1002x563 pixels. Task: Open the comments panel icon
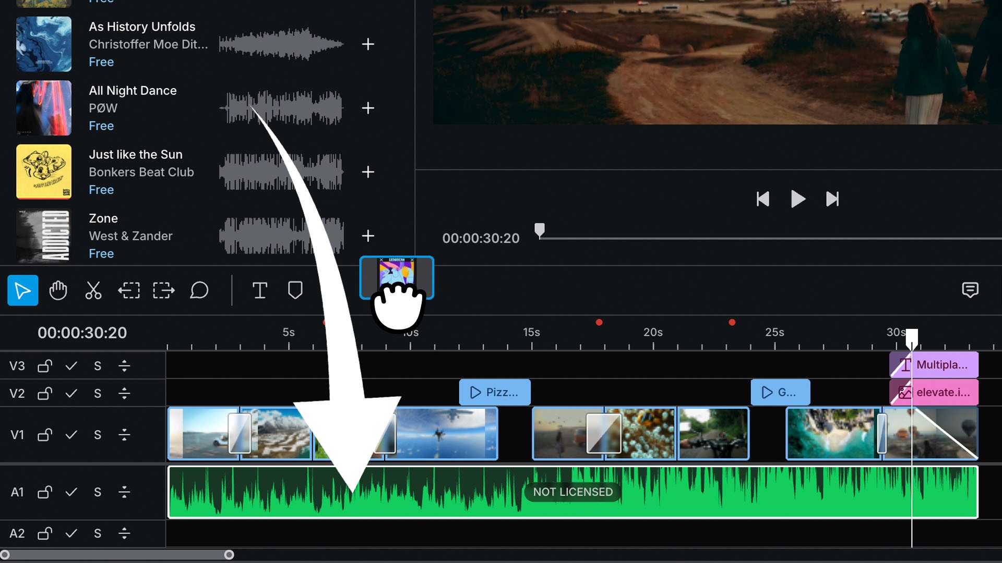tap(970, 290)
